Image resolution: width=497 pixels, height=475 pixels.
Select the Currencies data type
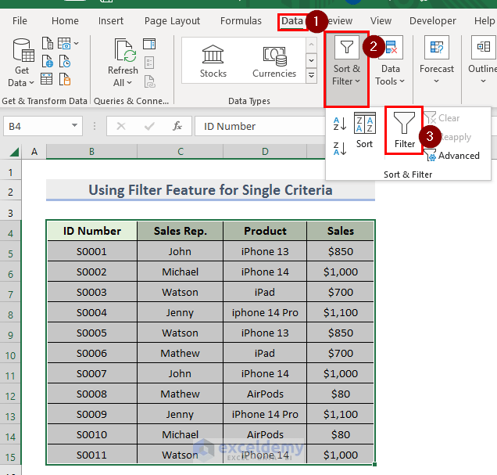click(x=274, y=62)
